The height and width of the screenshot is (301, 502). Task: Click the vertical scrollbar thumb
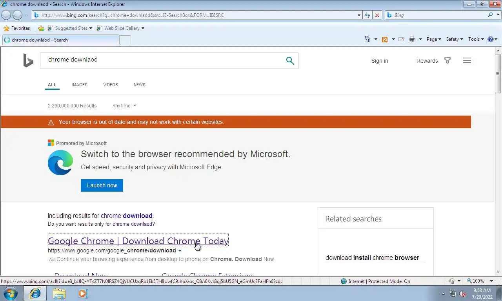(498, 74)
